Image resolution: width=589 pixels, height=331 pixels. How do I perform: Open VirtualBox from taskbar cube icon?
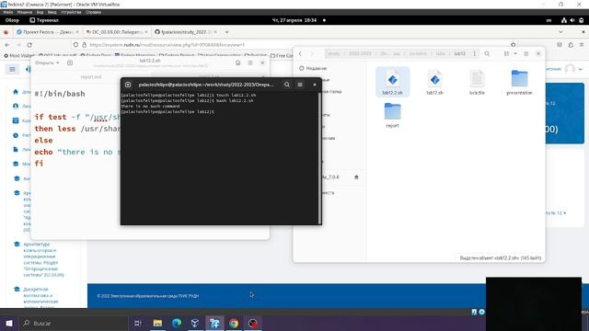coord(195,323)
